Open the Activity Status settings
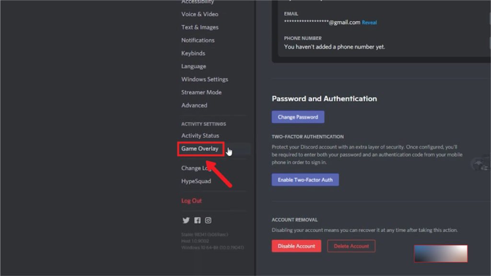 tap(200, 136)
